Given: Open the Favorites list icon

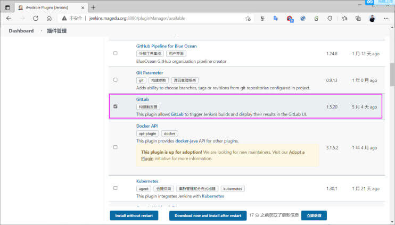Looking at the screenshot, I should point(344,18).
